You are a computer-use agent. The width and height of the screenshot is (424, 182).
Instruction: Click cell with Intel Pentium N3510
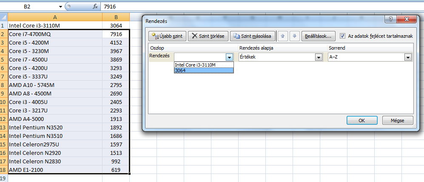[55, 136]
